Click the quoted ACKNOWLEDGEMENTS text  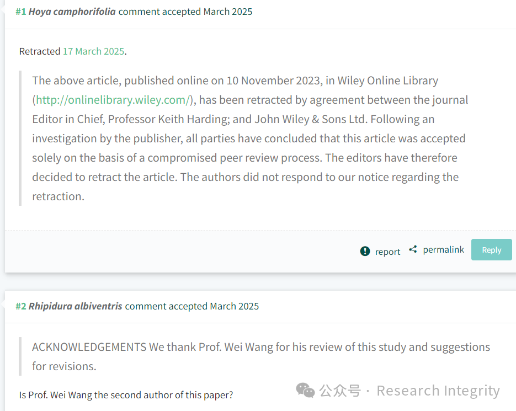point(261,356)
